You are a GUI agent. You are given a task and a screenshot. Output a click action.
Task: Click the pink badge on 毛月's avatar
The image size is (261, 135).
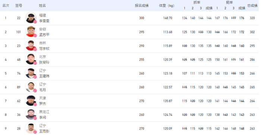pyautogui.click(x=35, y=91)
